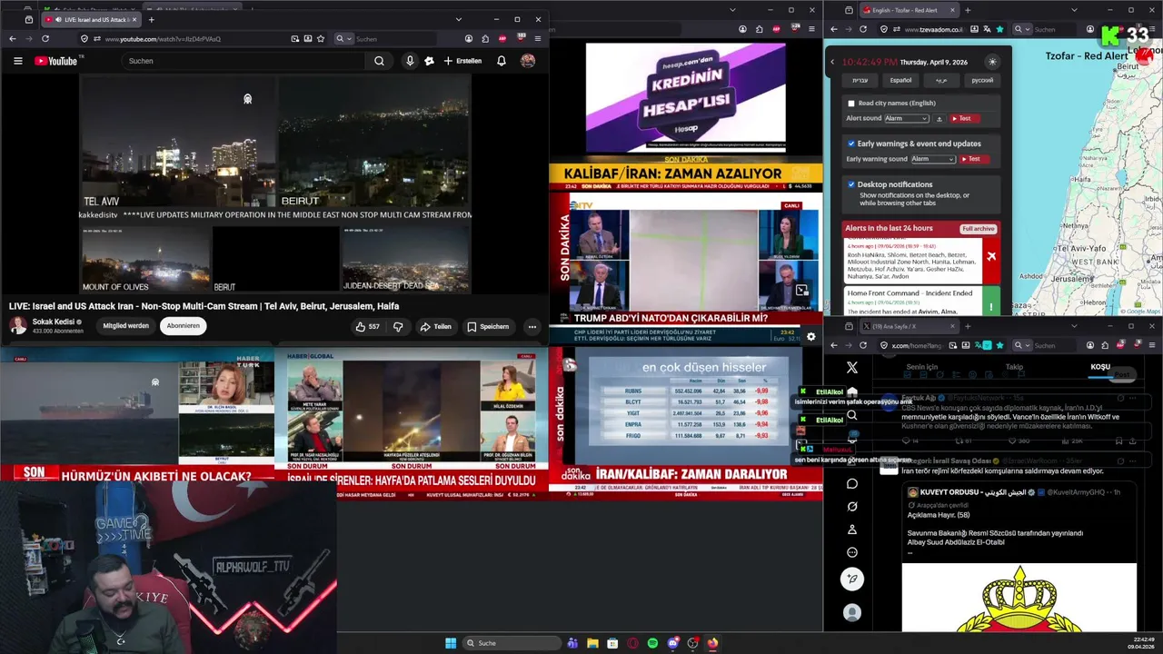Open Grok icon in X sidebar
The image size is (1163, 654).
[852, 507]
